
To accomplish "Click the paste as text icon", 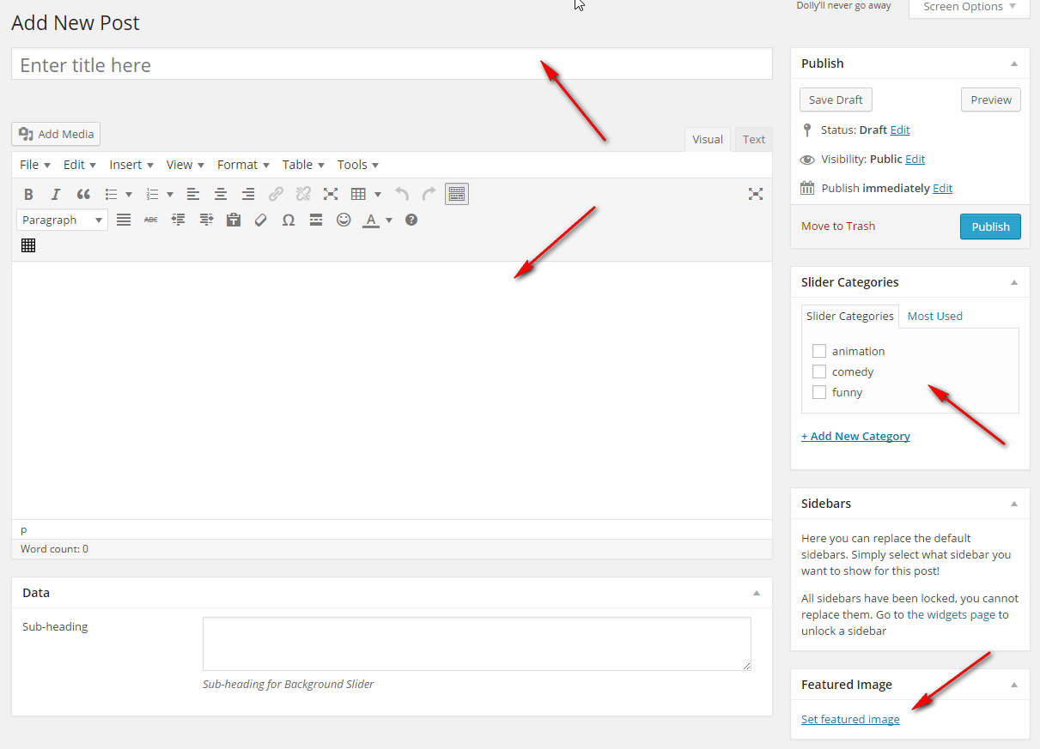I will 234,220.
